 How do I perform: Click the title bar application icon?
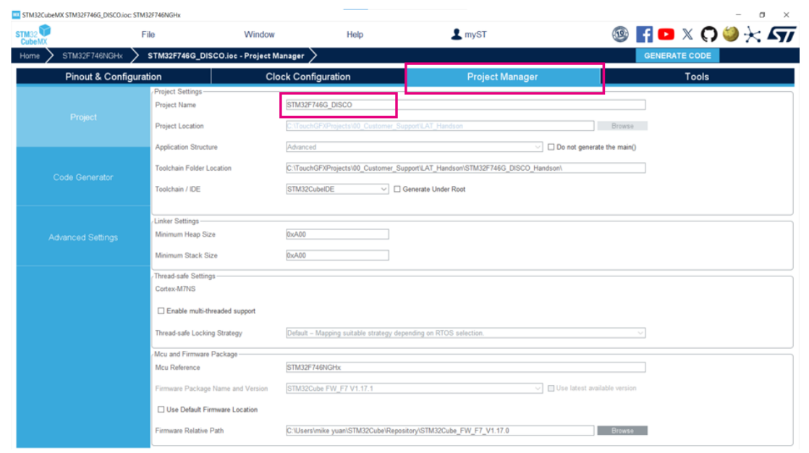[16, 14]
